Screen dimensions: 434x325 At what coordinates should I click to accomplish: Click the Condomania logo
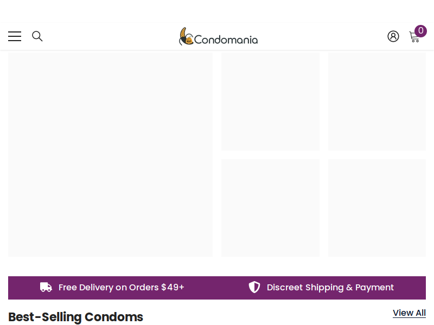tap(218, 36)
